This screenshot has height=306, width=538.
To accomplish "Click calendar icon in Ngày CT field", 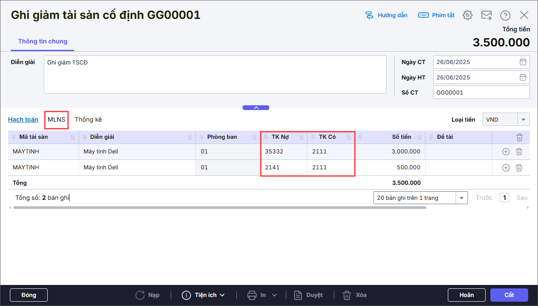I will 523,62.
